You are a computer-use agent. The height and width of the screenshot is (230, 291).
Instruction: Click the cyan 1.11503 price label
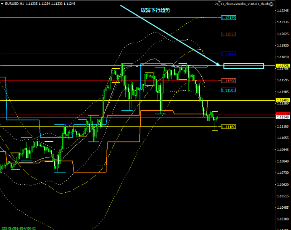click(228, 90)
